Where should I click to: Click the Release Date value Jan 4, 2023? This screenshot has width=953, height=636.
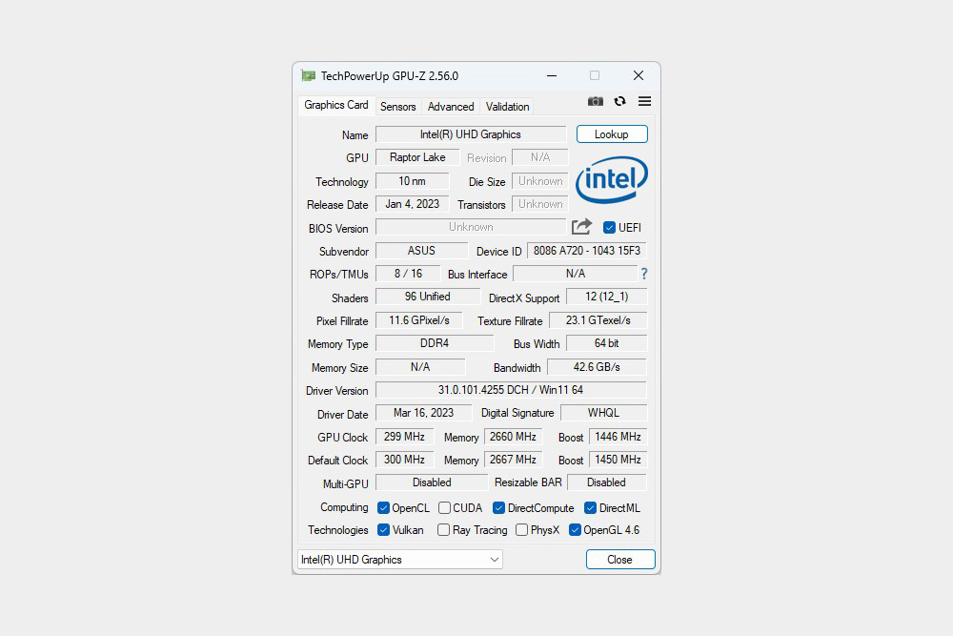[x=412, y=204]
